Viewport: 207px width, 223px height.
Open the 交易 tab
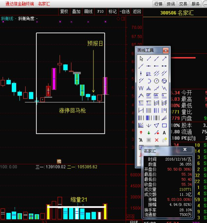[x=183, y=4]
